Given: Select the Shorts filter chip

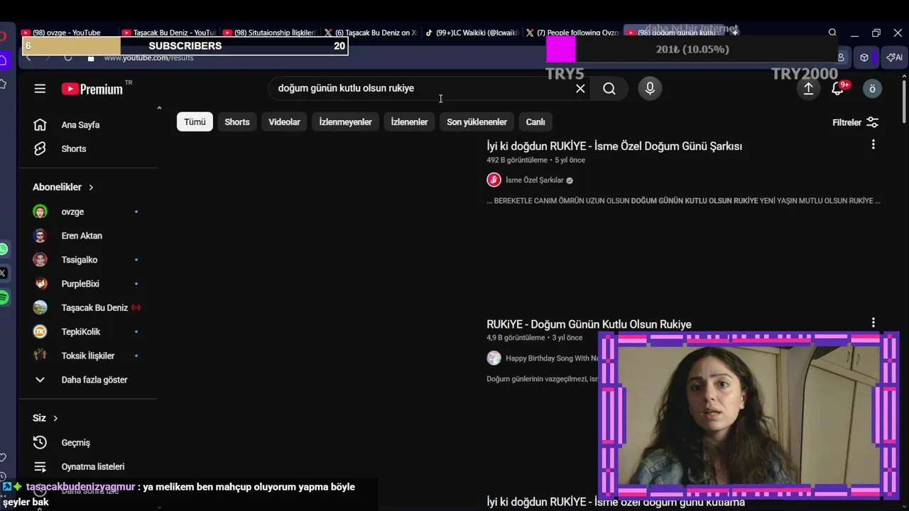Looking at the screenshot, I should coord(237,122).
